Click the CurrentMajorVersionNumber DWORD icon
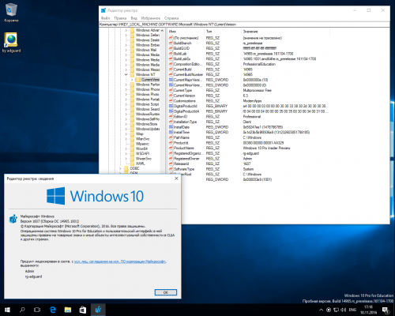395x316 pixels. coord(171,80)
